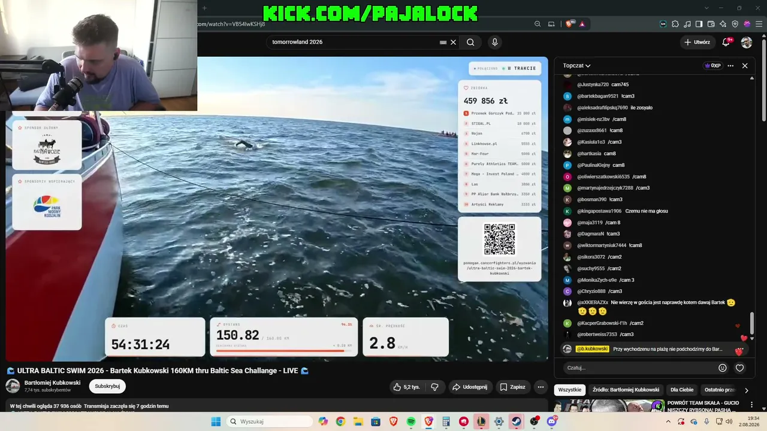Open Discord from the taskbar
The height and width of the screenshot is (431, 767).
[x=552, y=421]
